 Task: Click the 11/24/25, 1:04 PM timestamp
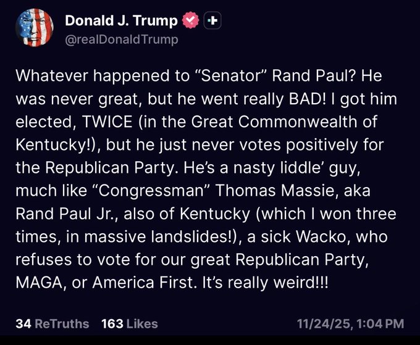tap(350, 323)
